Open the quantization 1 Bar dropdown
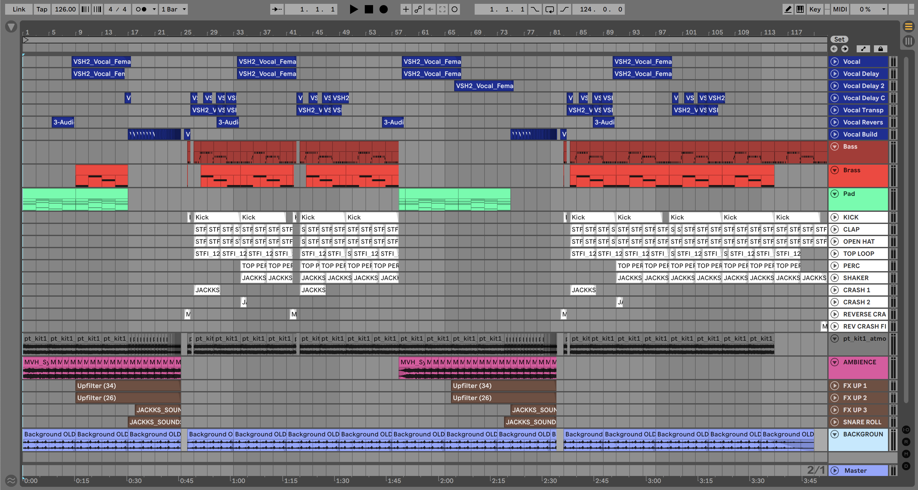The width and height of the screenshot is (918, 490). (x=173, y=9)
